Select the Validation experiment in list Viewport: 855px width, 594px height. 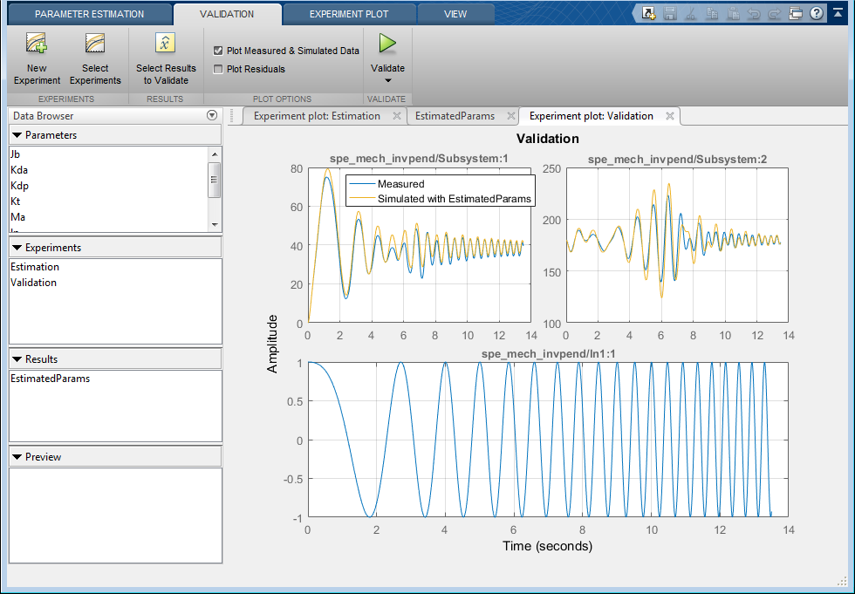click(x=33, y=283)
